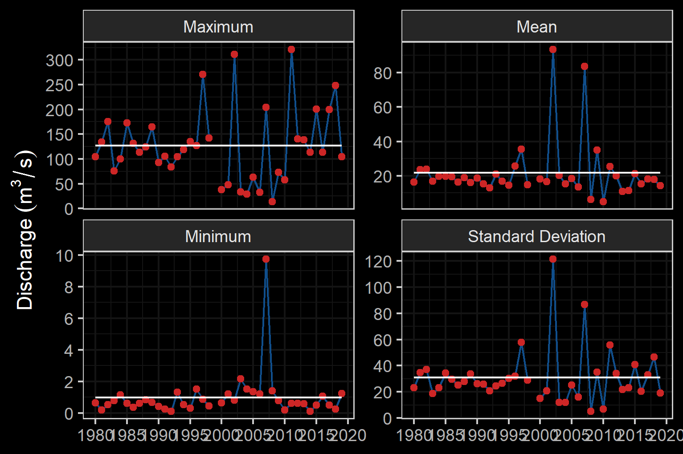Select the 300 tick label in Maximum panel
This screenshot has height=454, width=683.
(59, 60)
